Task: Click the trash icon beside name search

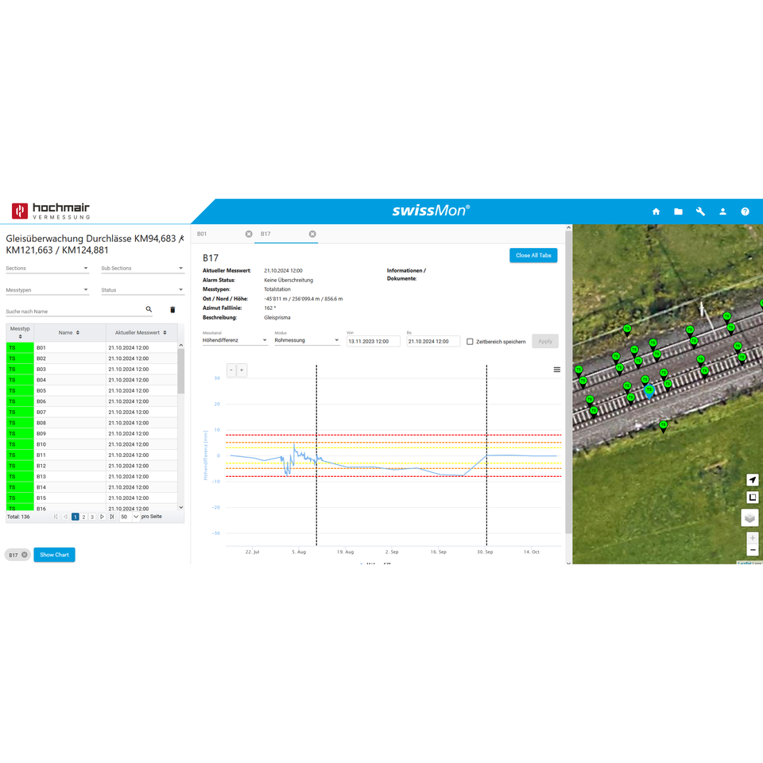Action: coord(172,309)
